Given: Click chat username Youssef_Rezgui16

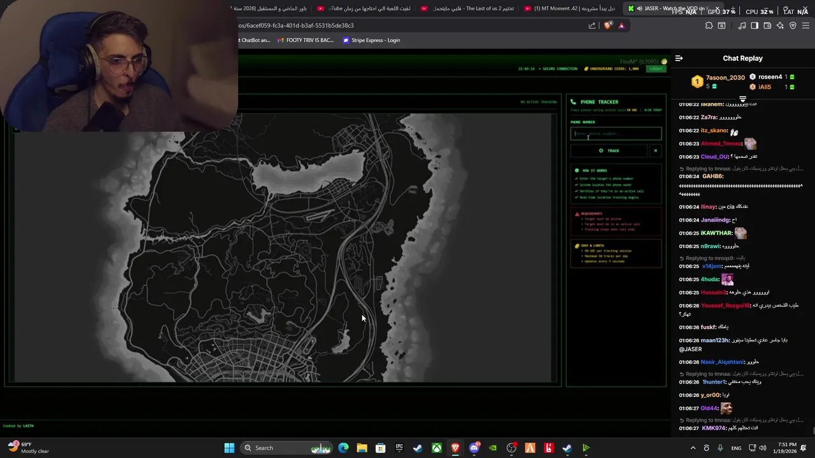Looking at the screenshot, I should tap(725, 305).
